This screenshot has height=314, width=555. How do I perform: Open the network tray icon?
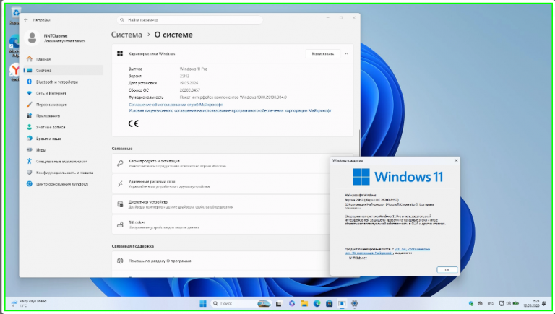click(502, 303)
